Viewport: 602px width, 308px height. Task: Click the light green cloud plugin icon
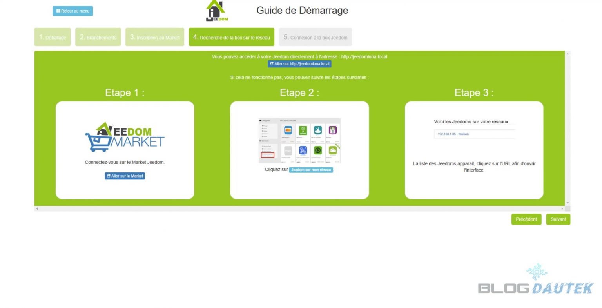pyautogui.click(x=333, y=150)
